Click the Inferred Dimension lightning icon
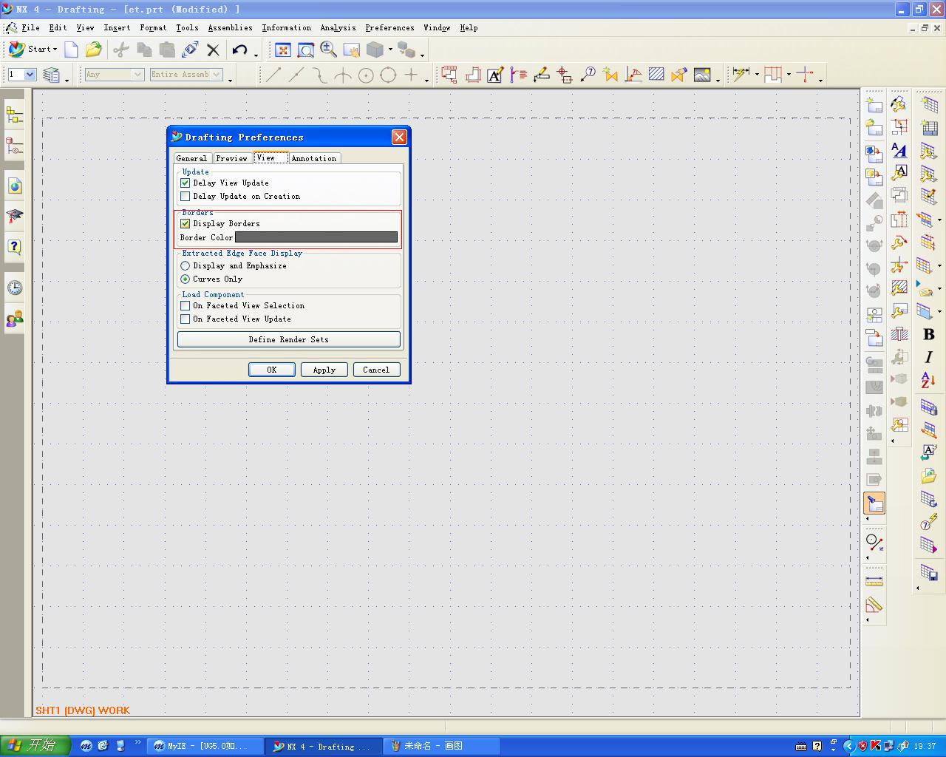 741,75
